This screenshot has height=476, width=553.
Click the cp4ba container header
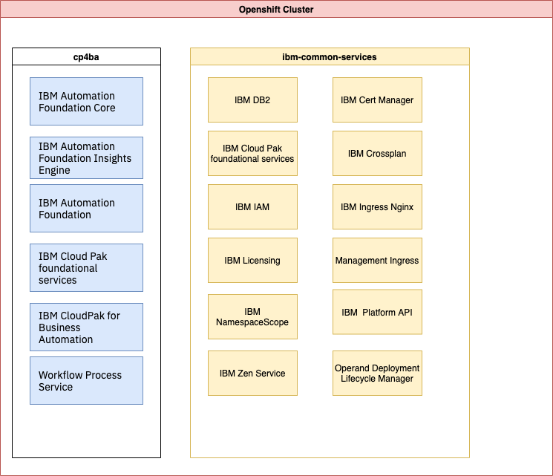pyautogui.click(x=86, y=57)
